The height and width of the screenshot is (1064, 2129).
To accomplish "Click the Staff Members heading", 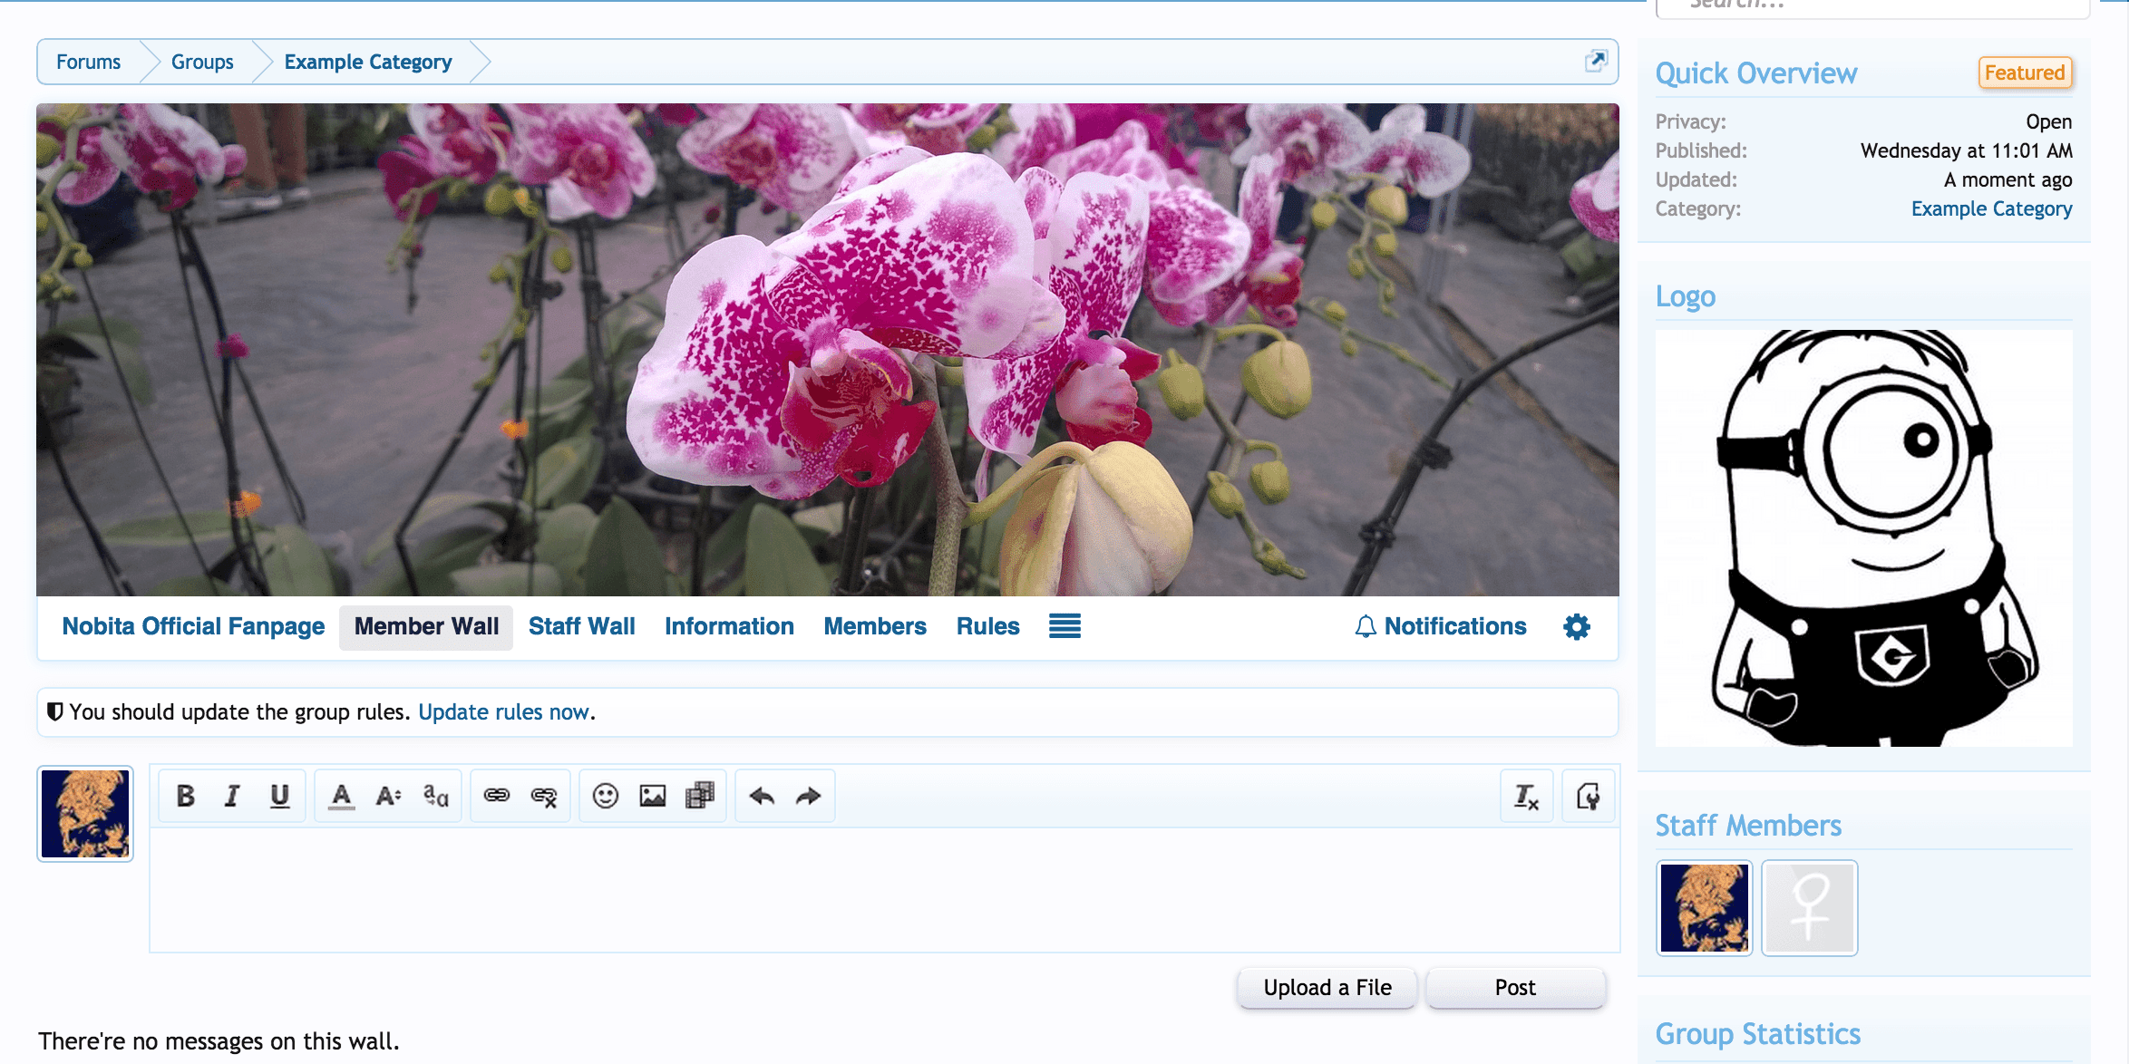I will coord(1748,826).
